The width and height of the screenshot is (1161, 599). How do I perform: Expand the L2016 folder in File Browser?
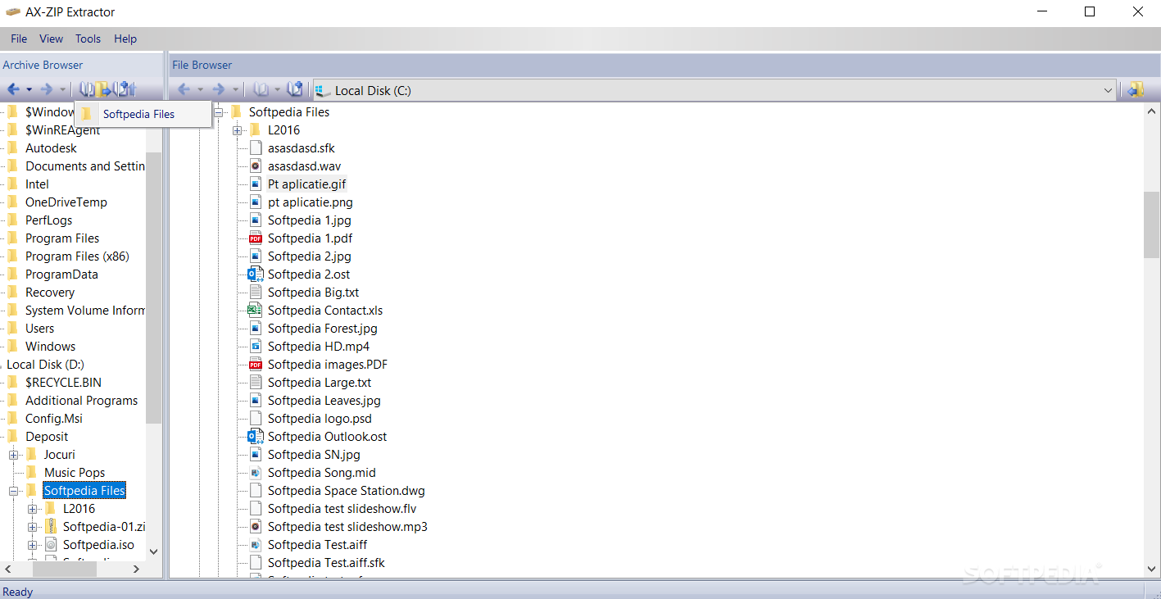coord(238,130)
